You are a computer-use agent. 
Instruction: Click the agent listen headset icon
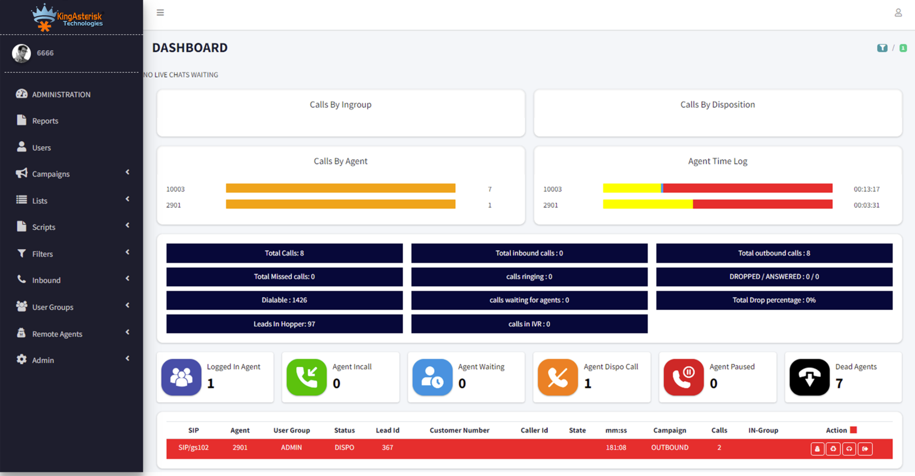click(x=849, y=449)
